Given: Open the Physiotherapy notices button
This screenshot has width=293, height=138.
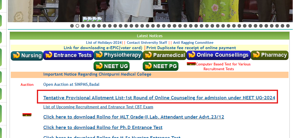Looking at the screenshot, I should (x=118, y=55).
